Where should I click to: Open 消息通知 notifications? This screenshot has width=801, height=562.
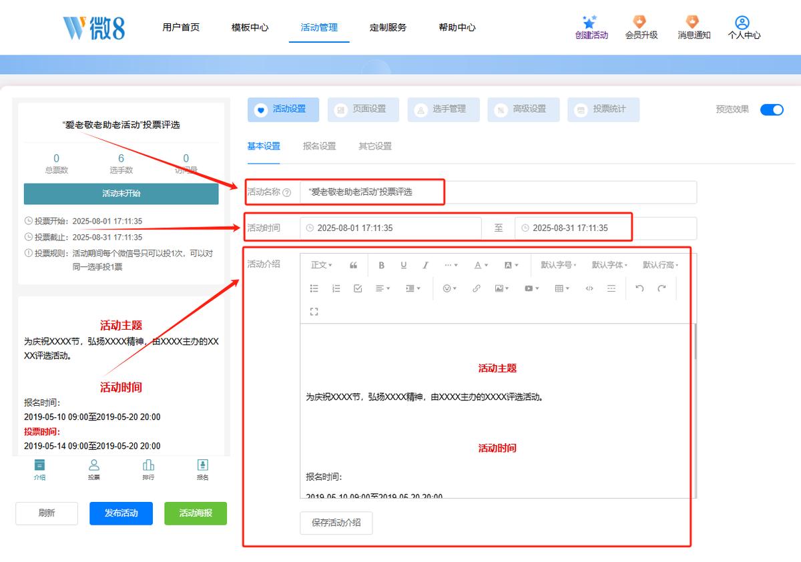click(694, 28)
